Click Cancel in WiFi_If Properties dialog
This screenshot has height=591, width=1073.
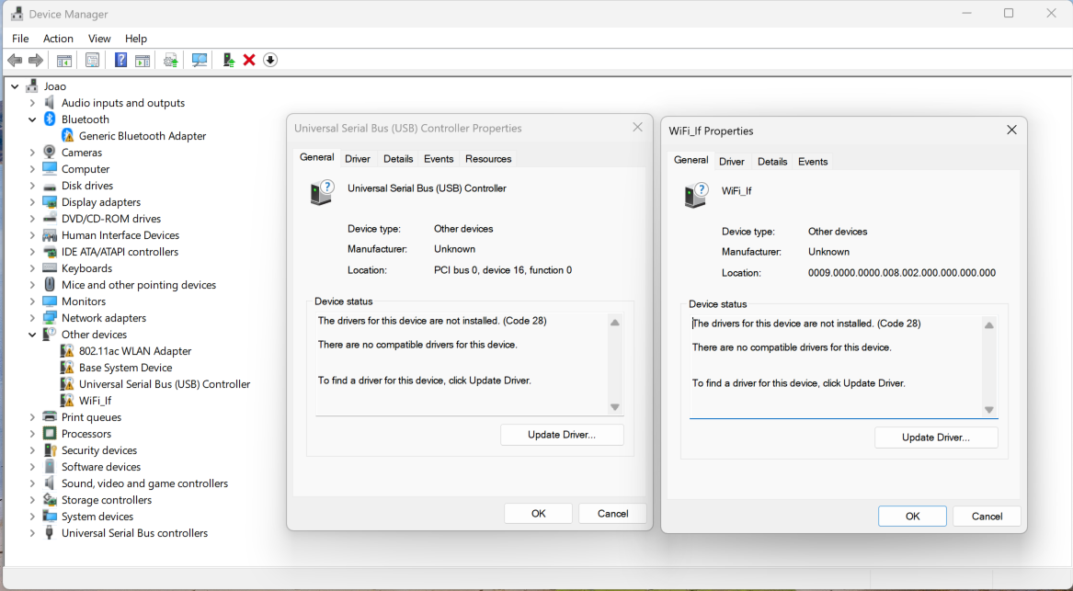tap(987, 517)
